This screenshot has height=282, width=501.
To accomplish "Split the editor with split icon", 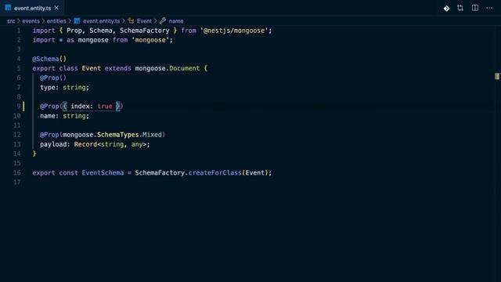I will [x=475, y=8].
